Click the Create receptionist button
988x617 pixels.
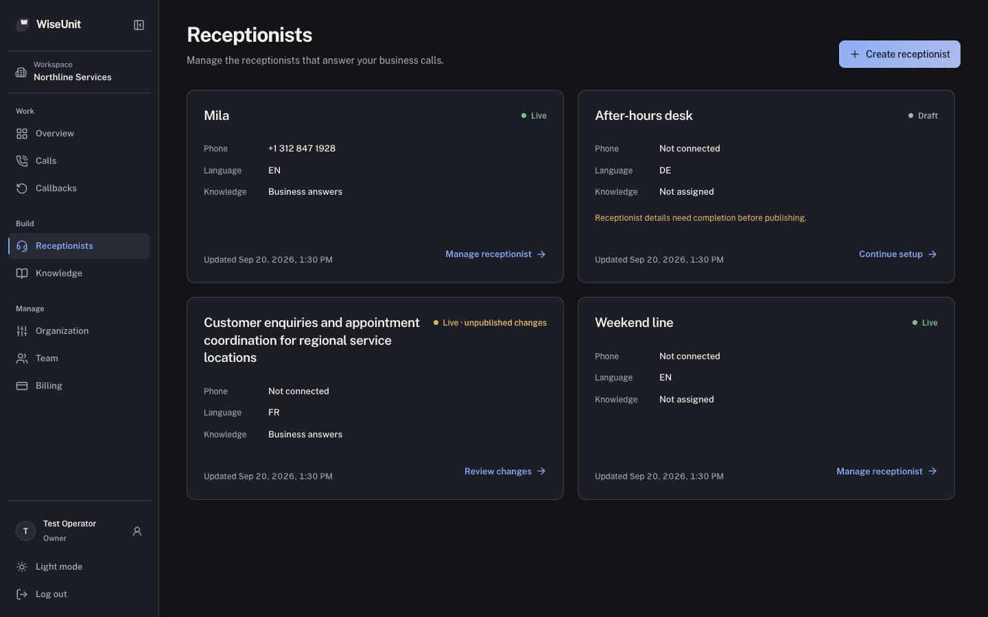coord(899,54)
